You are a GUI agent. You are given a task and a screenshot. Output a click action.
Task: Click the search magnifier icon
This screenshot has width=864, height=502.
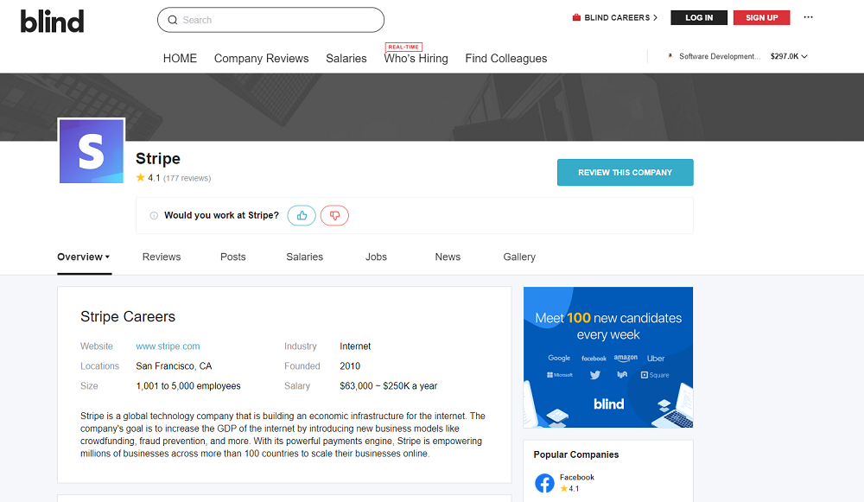[173, 20]
